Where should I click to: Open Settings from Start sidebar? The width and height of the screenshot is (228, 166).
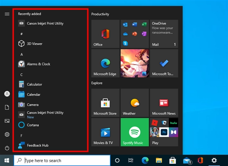(7, 134)
